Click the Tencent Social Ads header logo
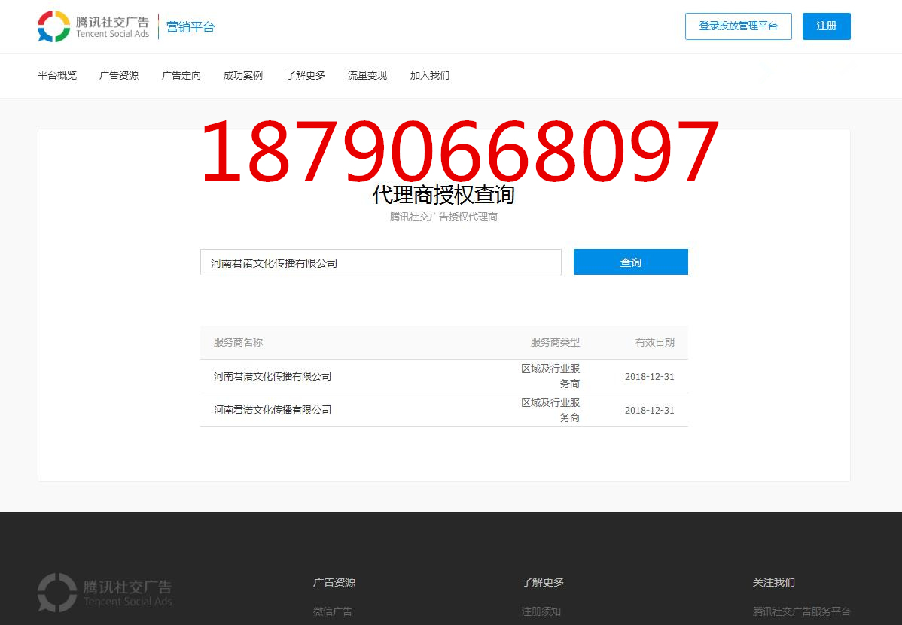Viewport: 902px width, 625px height. (93, 26)
